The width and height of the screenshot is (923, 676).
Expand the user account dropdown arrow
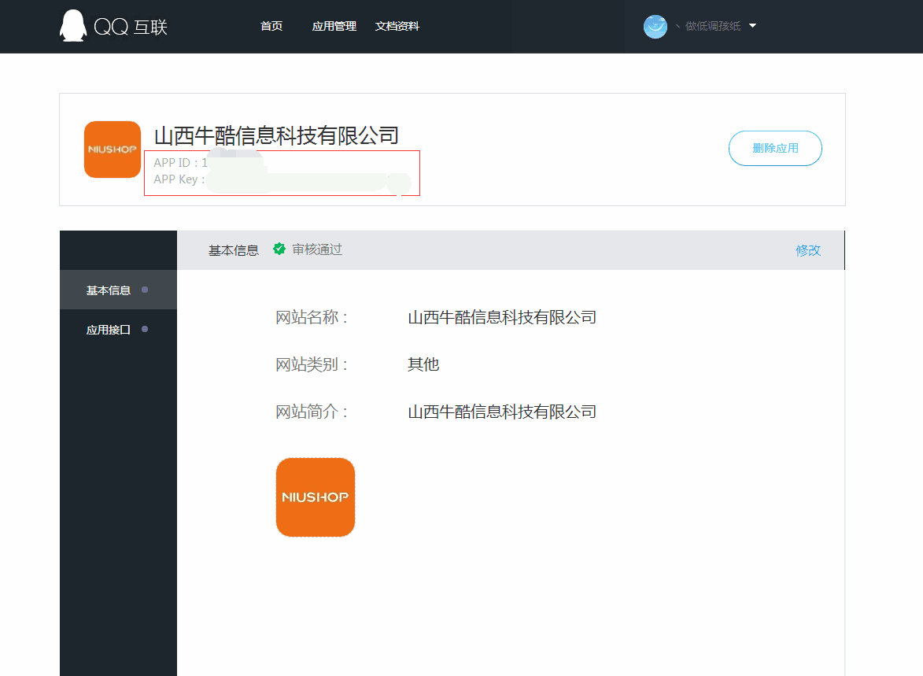point(752,26)
